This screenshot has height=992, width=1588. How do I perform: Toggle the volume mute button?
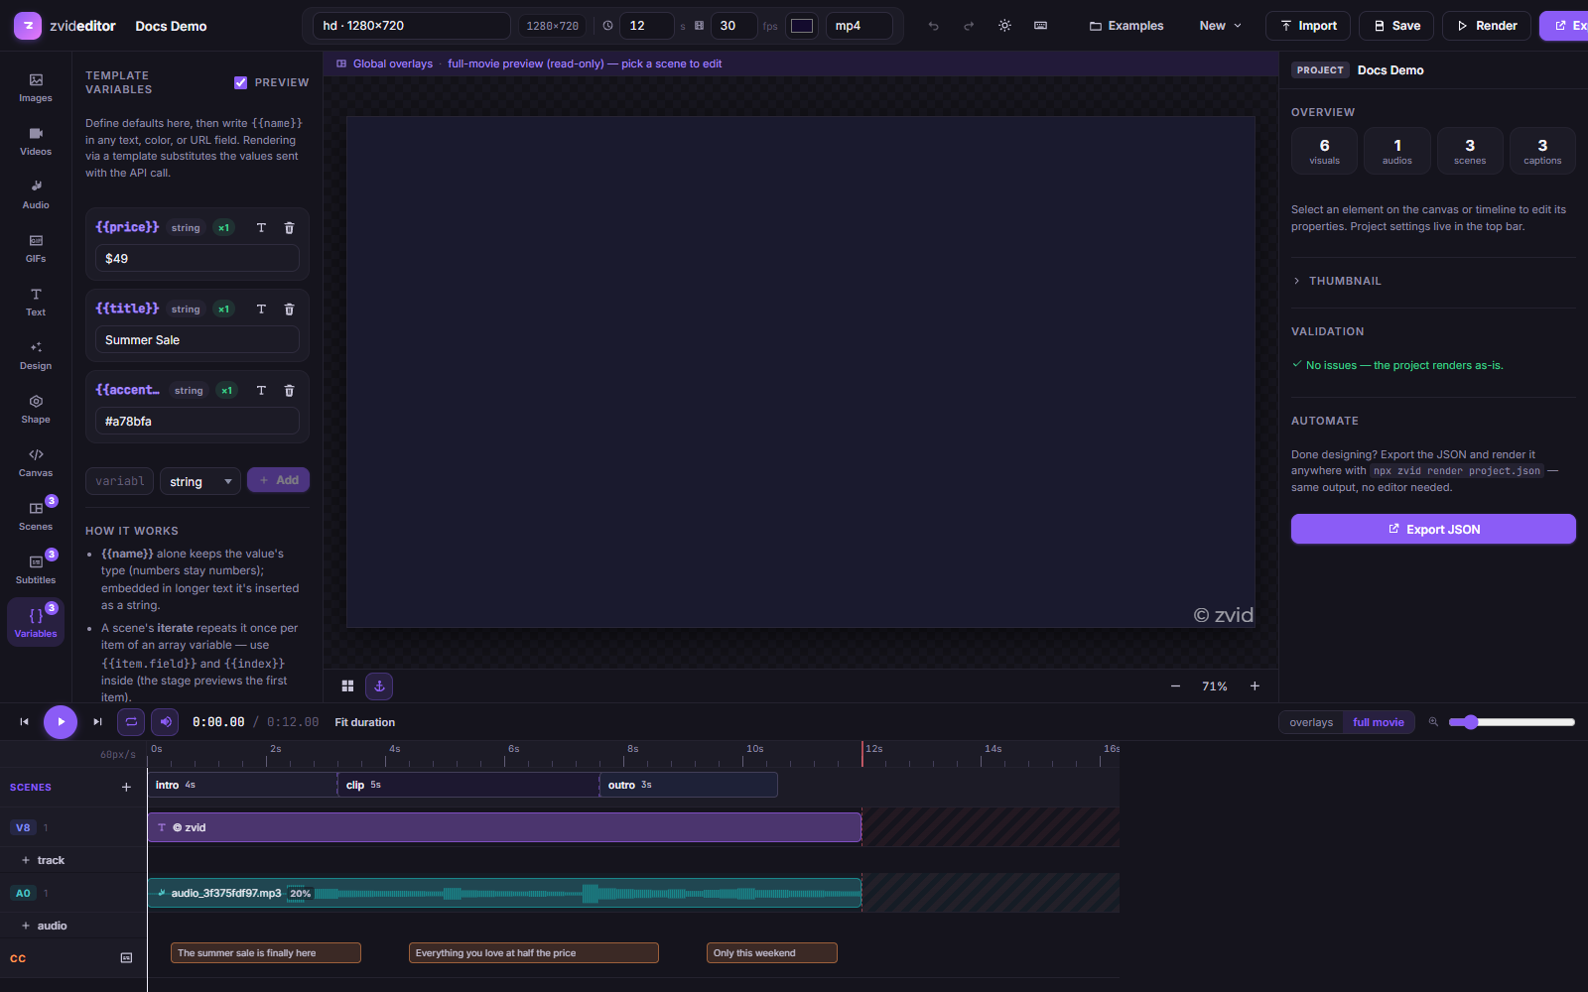click(166, 722)
